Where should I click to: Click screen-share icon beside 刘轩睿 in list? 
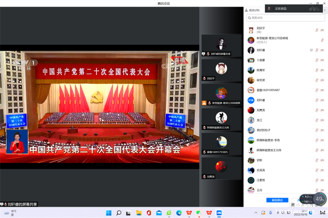(x=311, y=50)
